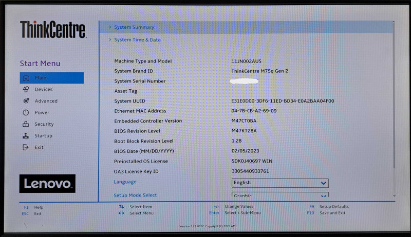
Task: Click F10 Save and Exit
Action: click(x=326, y=213)
